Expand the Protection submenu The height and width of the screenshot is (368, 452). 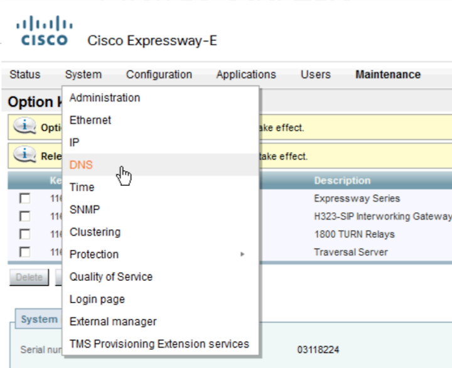tap(161, 254)
